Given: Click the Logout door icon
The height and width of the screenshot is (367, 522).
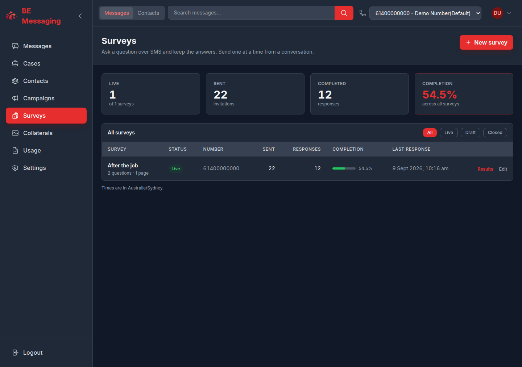Looking at the screenshot, I should [15, 353].
